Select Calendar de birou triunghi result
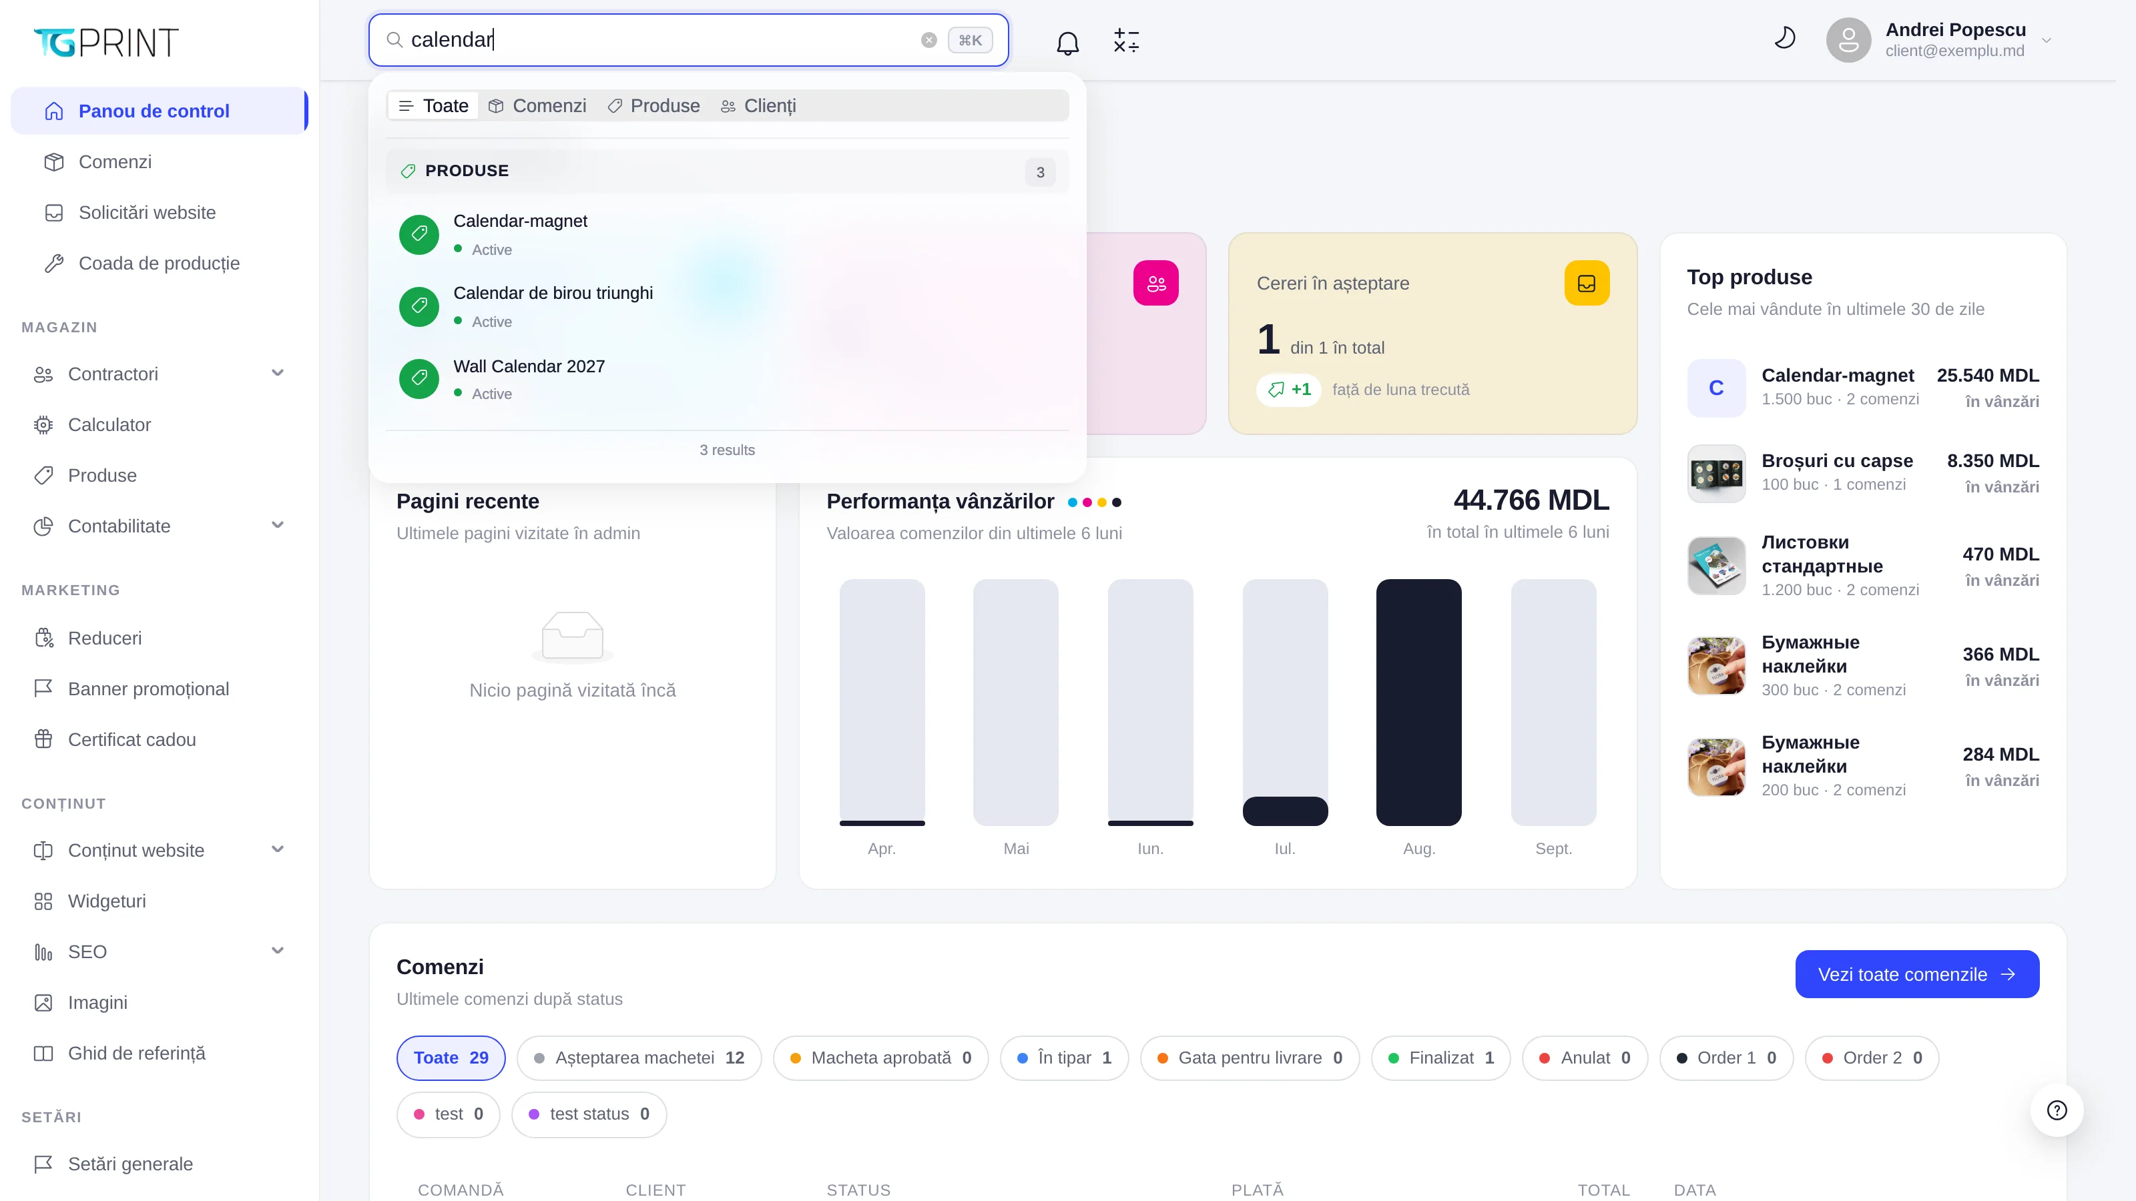The image size is (2136, 1201). (726, 307)
